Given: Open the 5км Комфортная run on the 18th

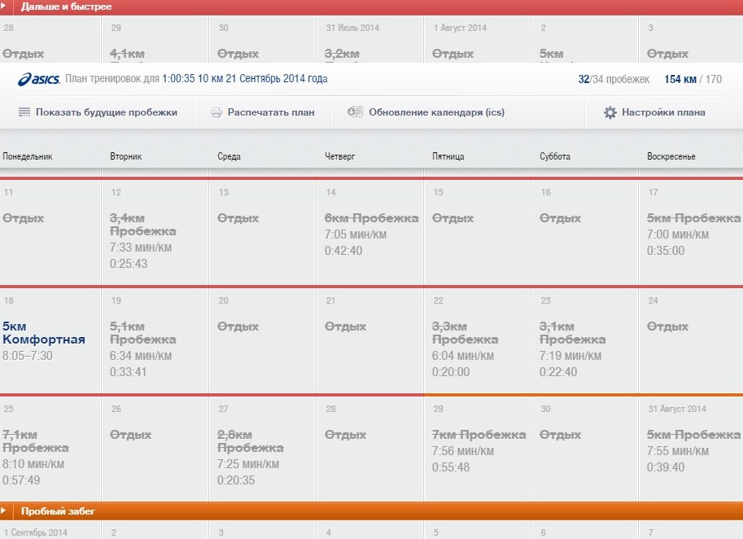Looking at the screenshot, I should pyautogui.click(x=44, y=333).
